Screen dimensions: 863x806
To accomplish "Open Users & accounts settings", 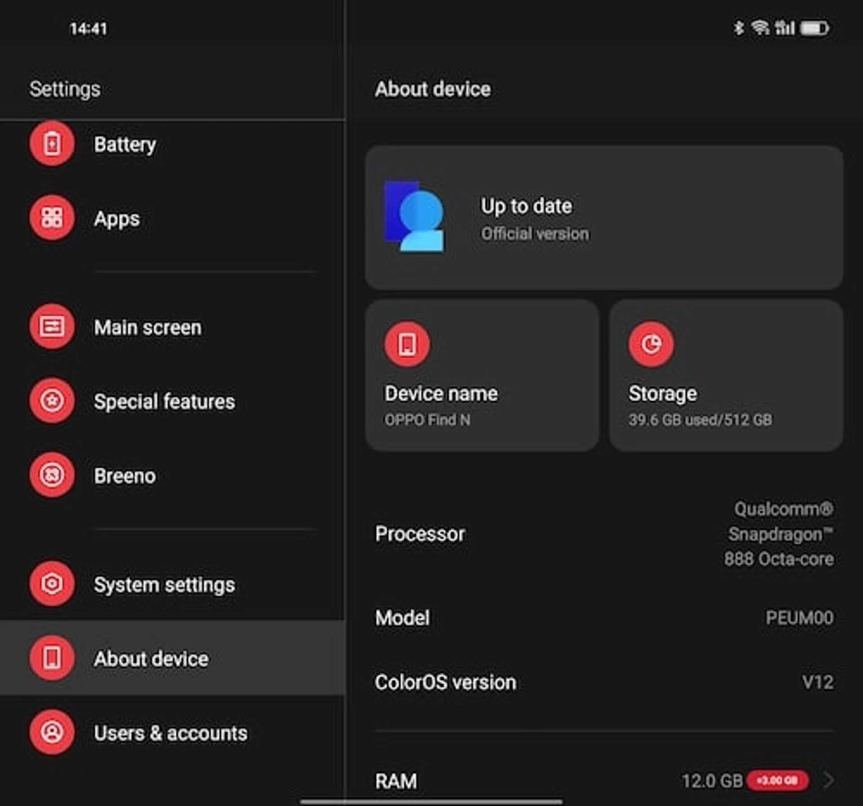I will coord(173,732).
